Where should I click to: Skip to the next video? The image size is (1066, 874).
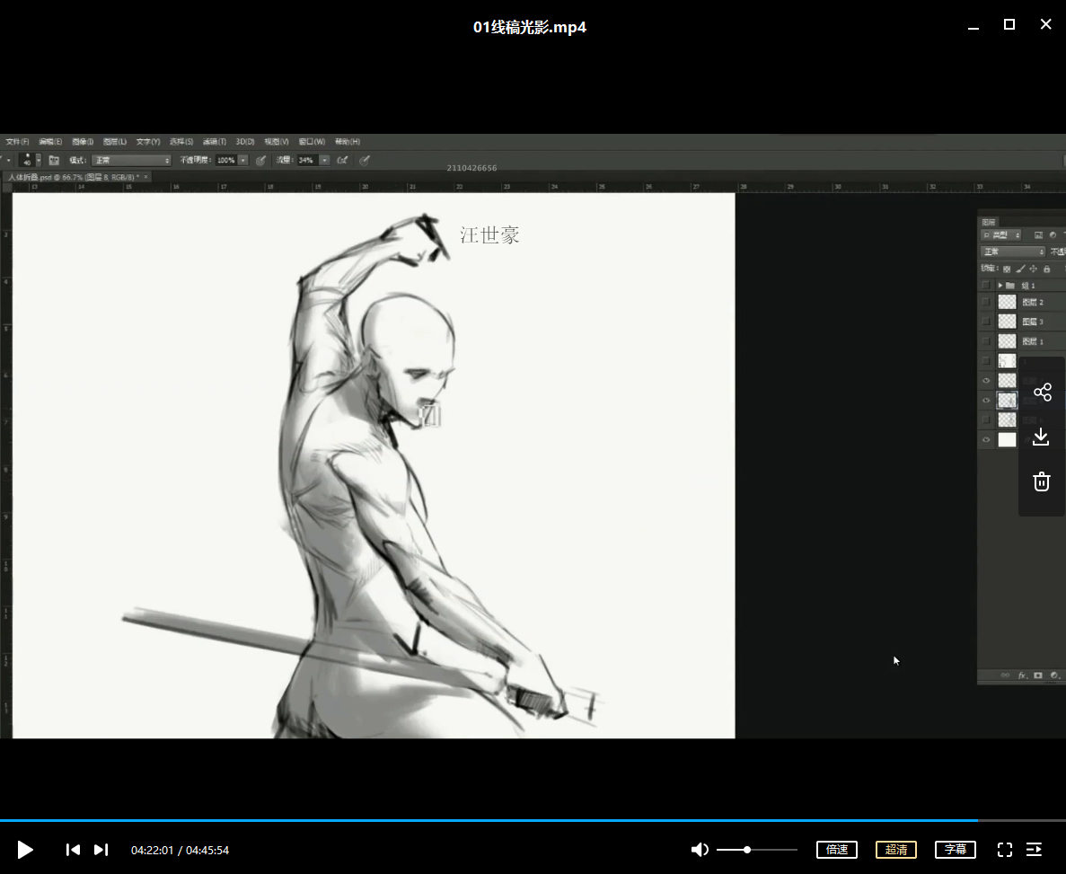click(x=101, y=850)
